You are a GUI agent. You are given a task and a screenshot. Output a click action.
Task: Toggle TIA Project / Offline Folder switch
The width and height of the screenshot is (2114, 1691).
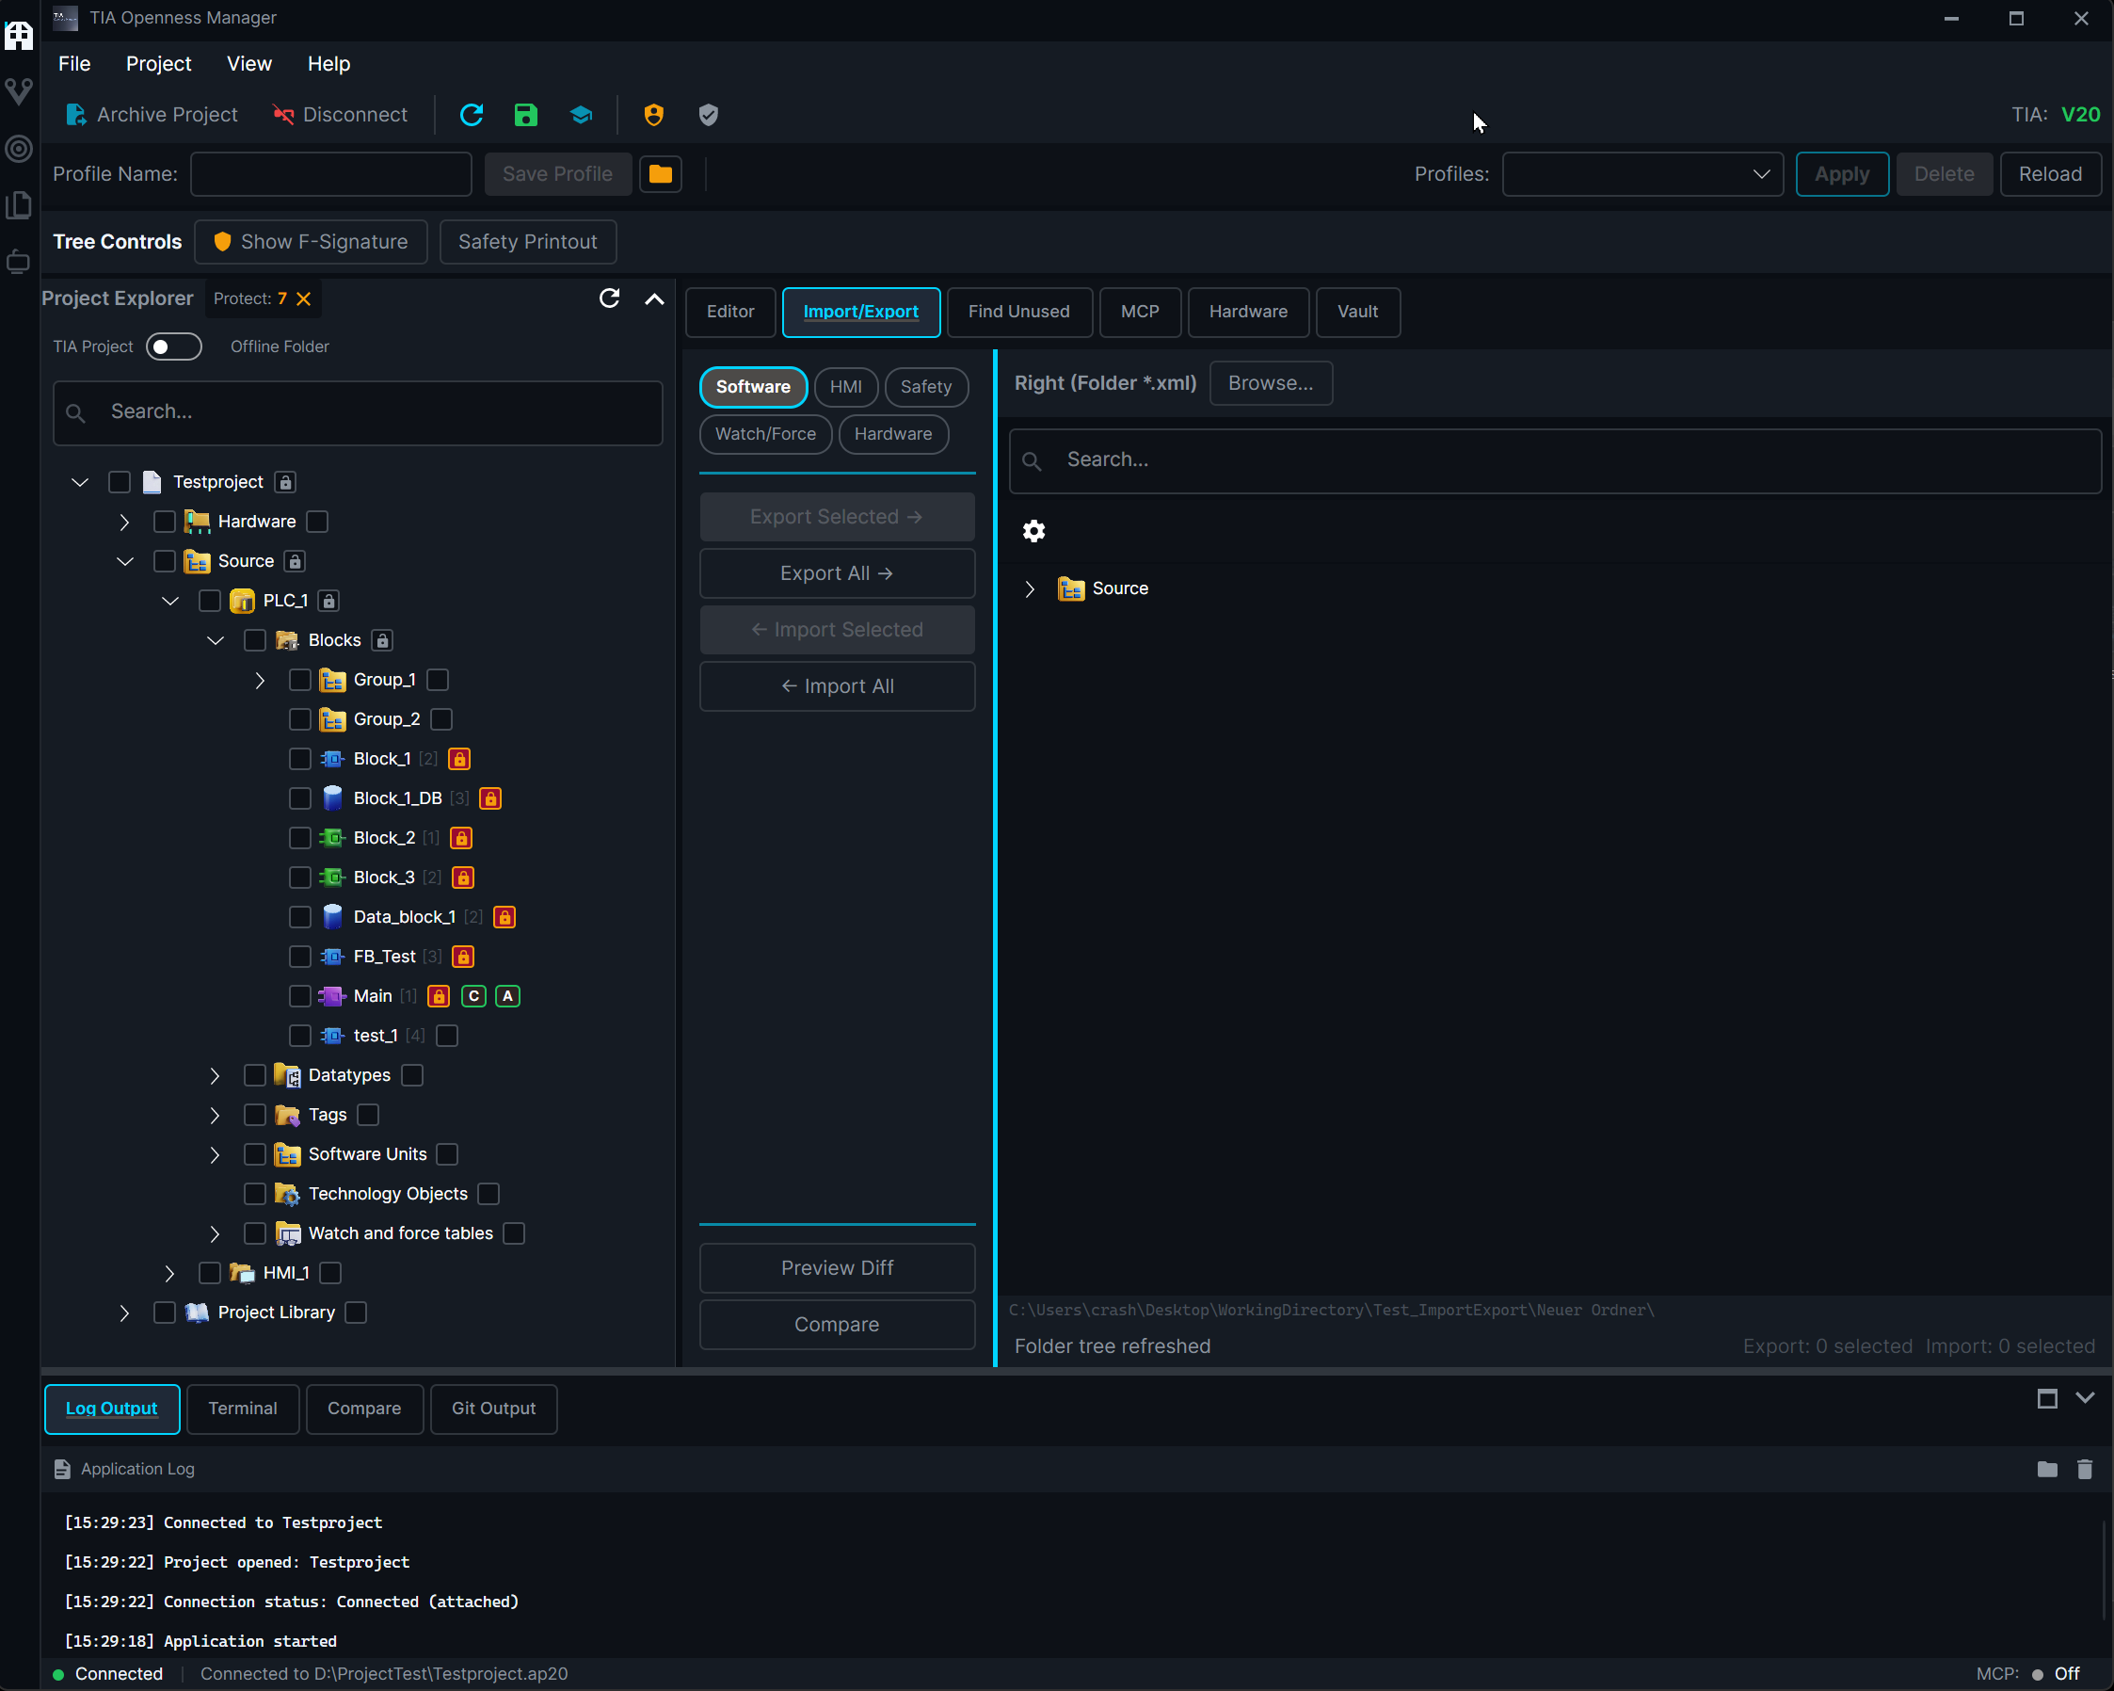pyautogui.click(x=173, y=346)
